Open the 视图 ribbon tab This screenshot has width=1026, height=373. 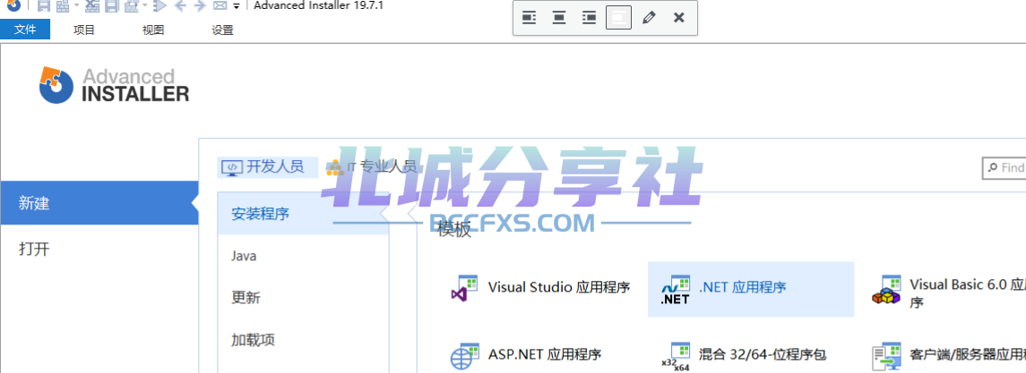pos(153,30)
